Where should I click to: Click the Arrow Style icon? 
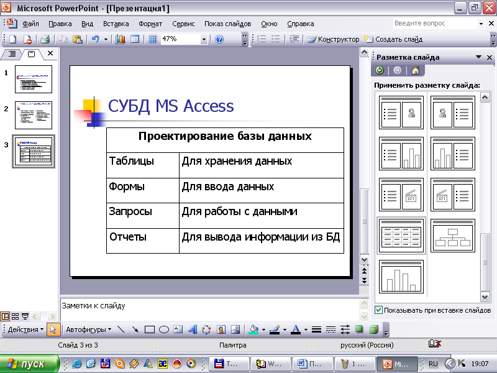coord(345,329)
